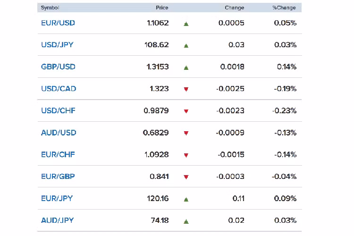Sort table by Change column header
Image resolution: width=354 pixels, height=236 pixels.
[x=235, y=8]
